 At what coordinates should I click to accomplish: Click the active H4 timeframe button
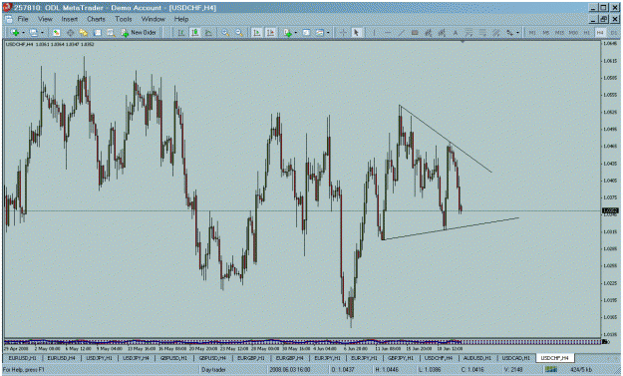(600, 33)
